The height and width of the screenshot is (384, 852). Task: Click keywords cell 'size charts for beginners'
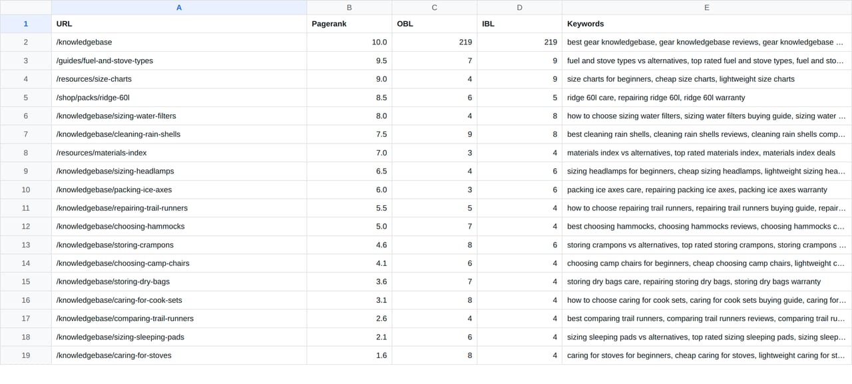pos(707,79)
